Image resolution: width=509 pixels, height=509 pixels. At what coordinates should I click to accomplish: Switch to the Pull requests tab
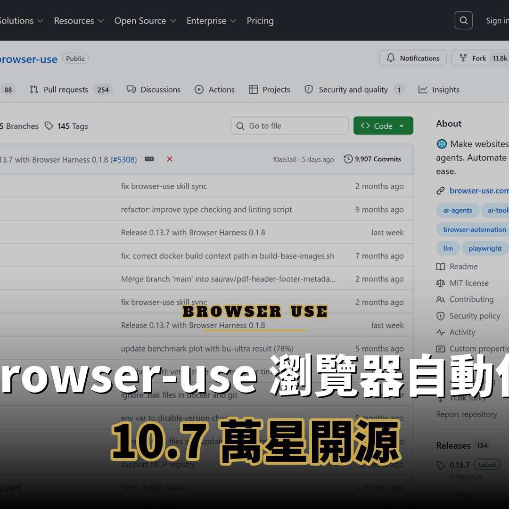(x=71, y=90)
